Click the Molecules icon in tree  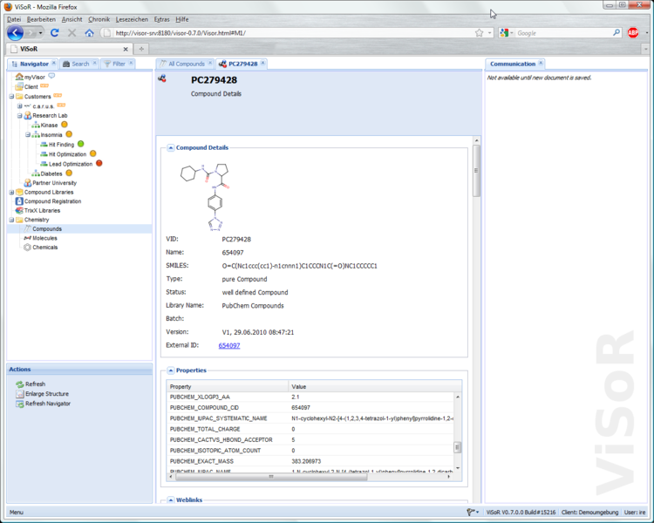tap(28, 238)
